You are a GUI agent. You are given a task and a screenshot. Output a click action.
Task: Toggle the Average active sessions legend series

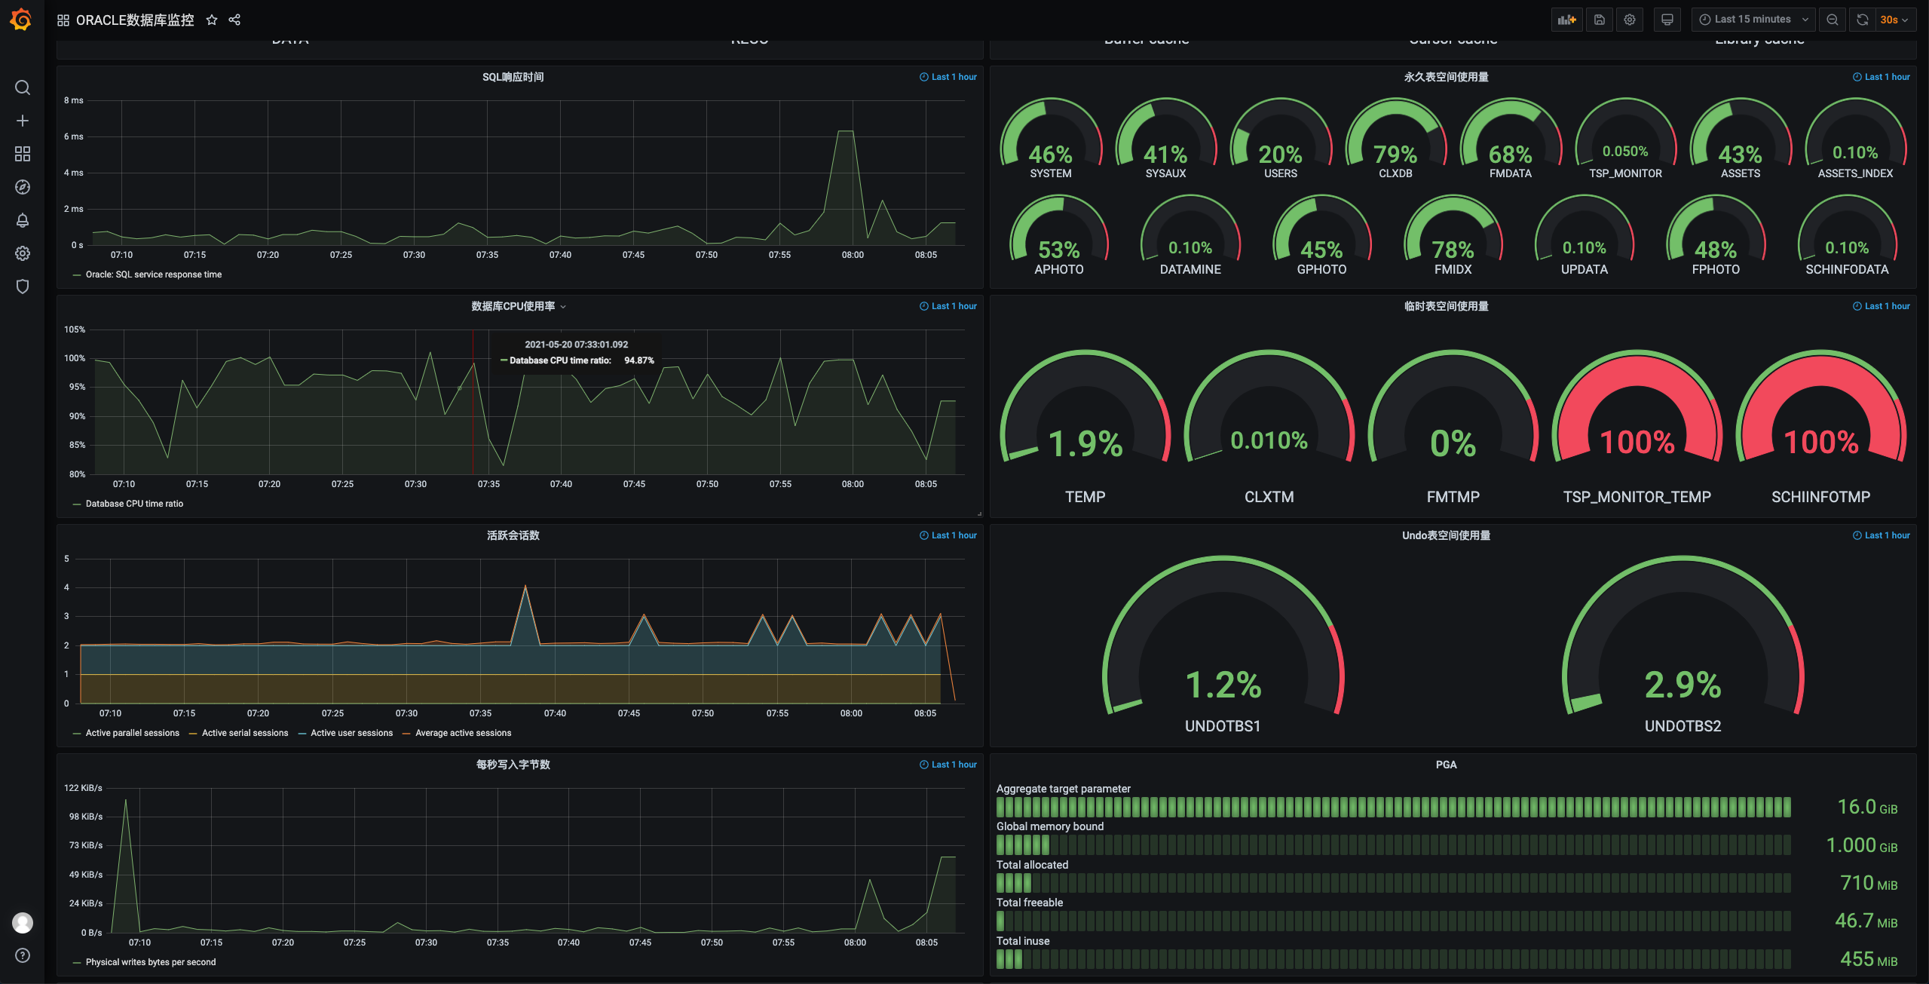[463, 733]
